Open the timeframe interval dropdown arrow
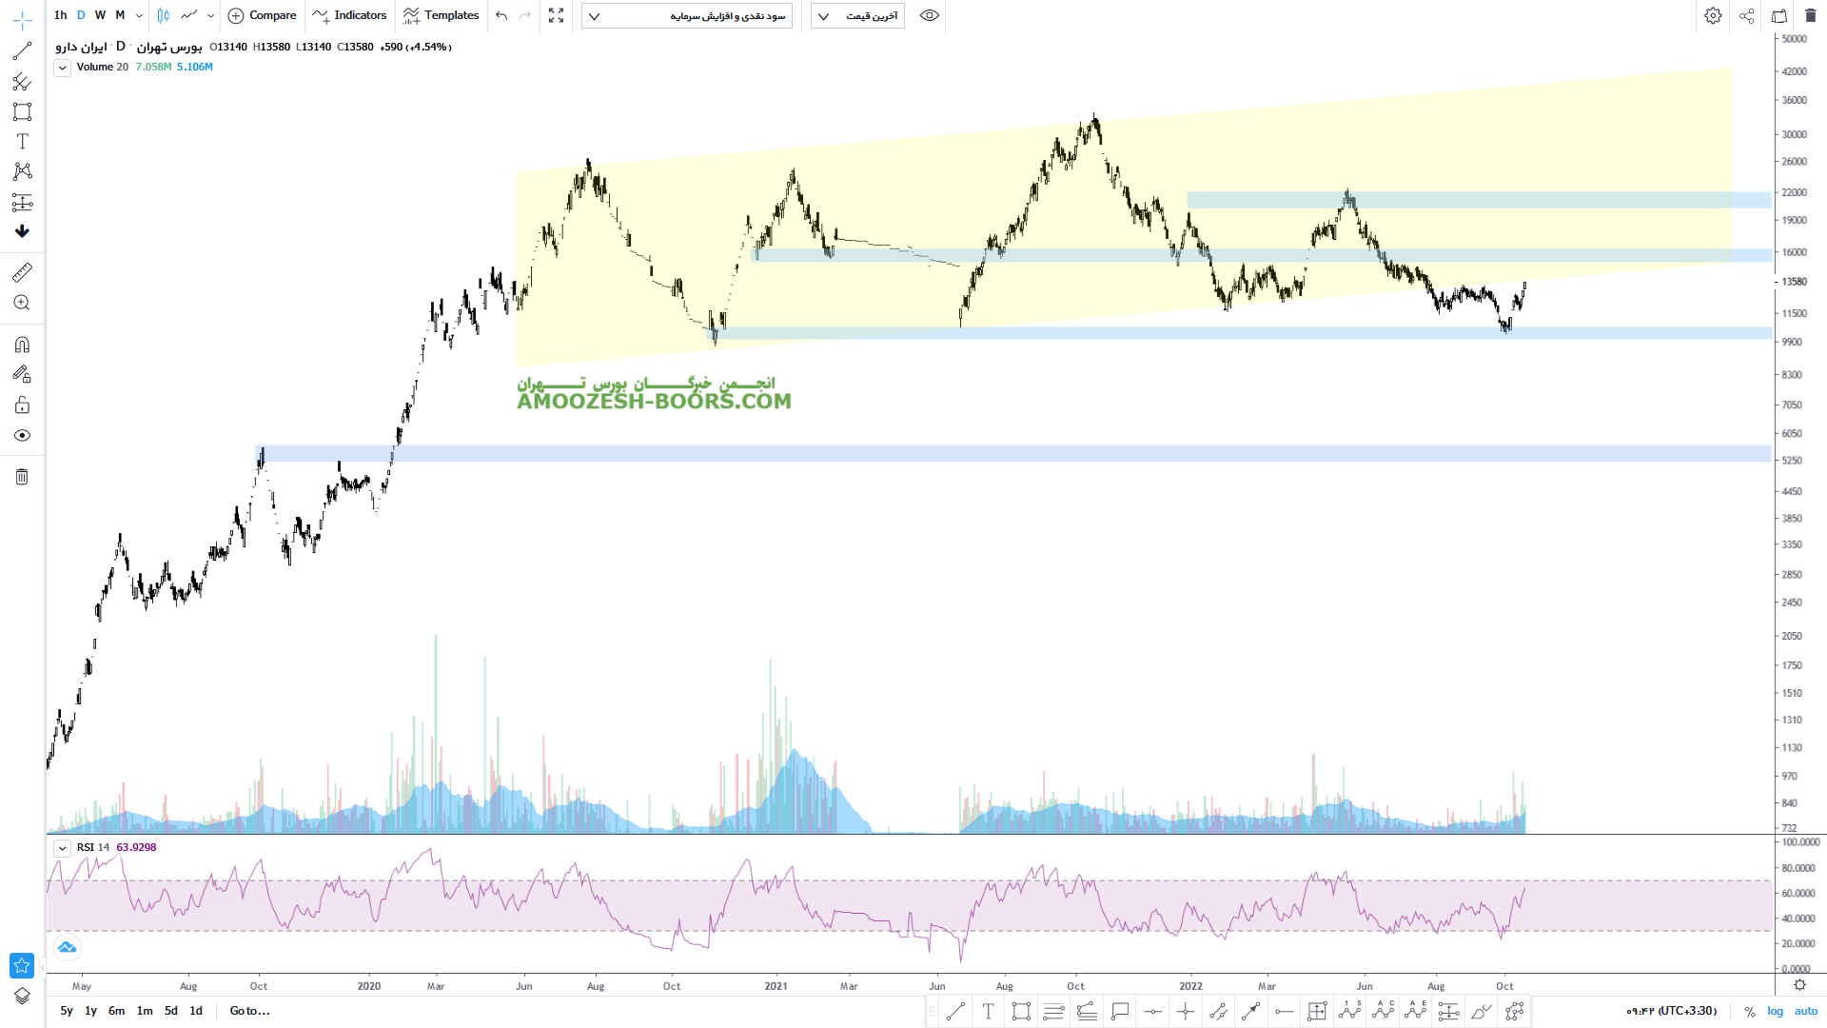Viewport: 1827px width, 1028px height. pos(139,15)
